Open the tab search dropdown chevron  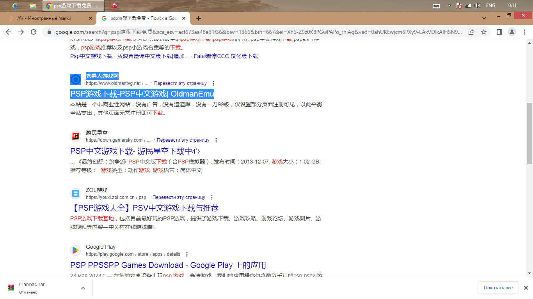[x=484, y=18]
